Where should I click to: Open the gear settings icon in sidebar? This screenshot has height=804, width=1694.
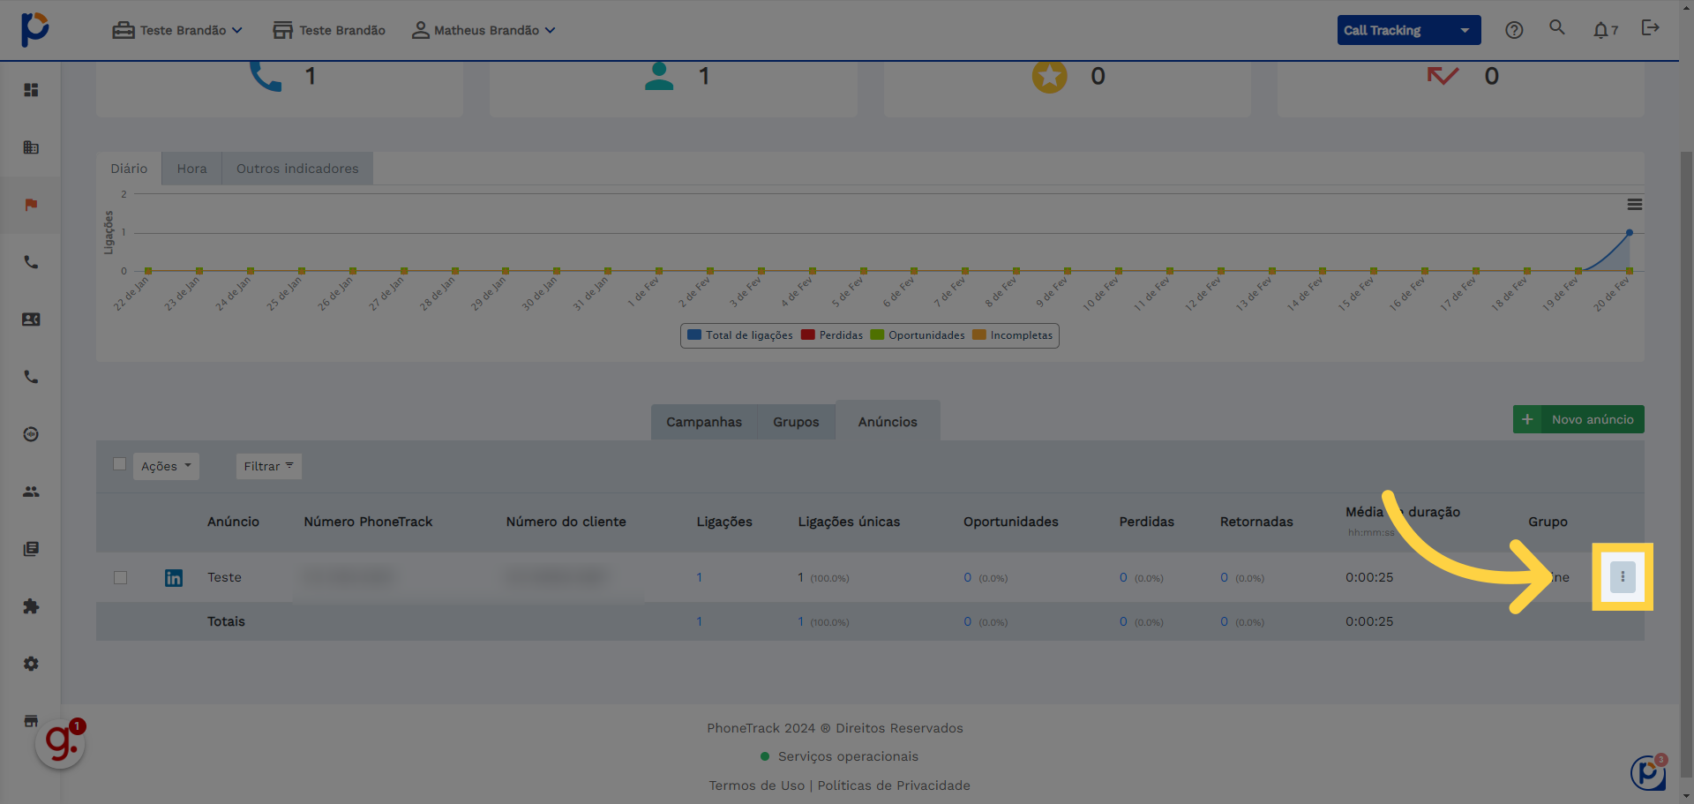pyautogui.click(x=31, y=664)
